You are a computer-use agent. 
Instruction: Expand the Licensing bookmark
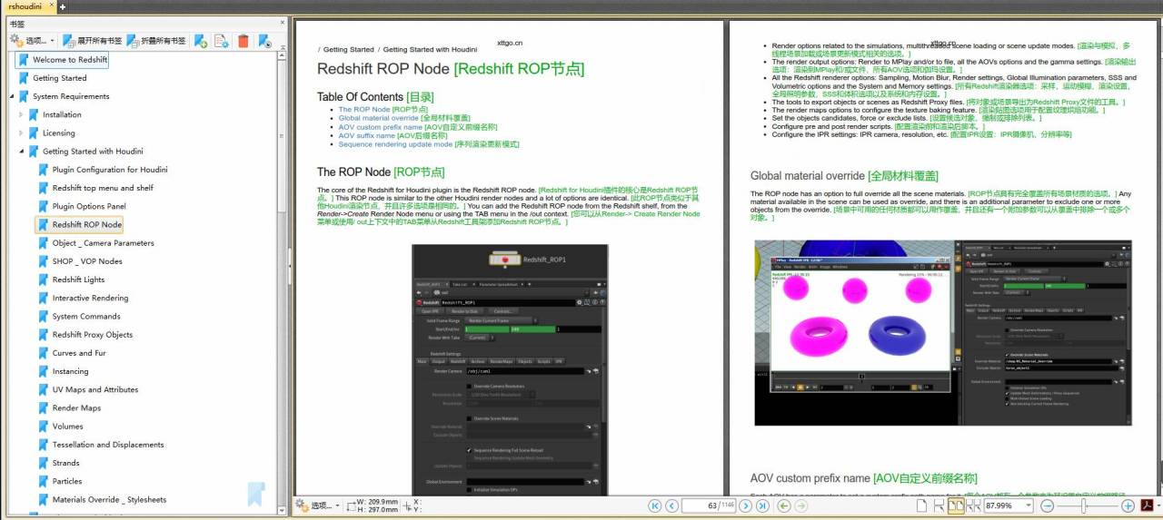[x=22, y=133]
